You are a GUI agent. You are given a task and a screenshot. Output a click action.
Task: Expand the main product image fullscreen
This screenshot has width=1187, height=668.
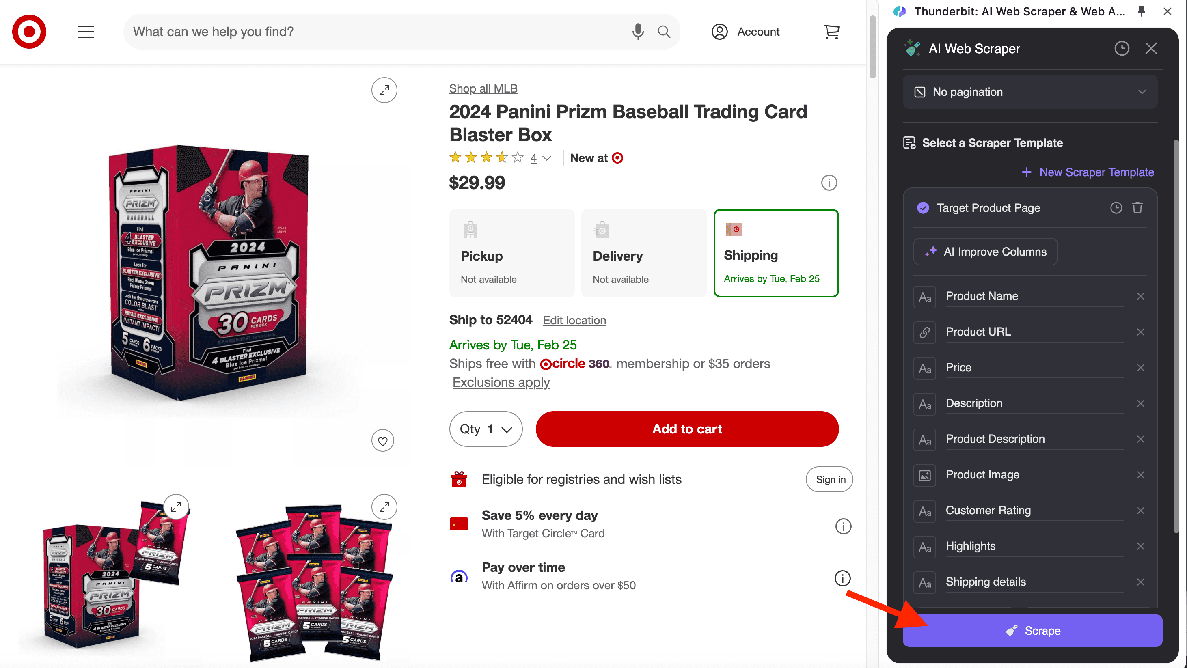(384, 90)
